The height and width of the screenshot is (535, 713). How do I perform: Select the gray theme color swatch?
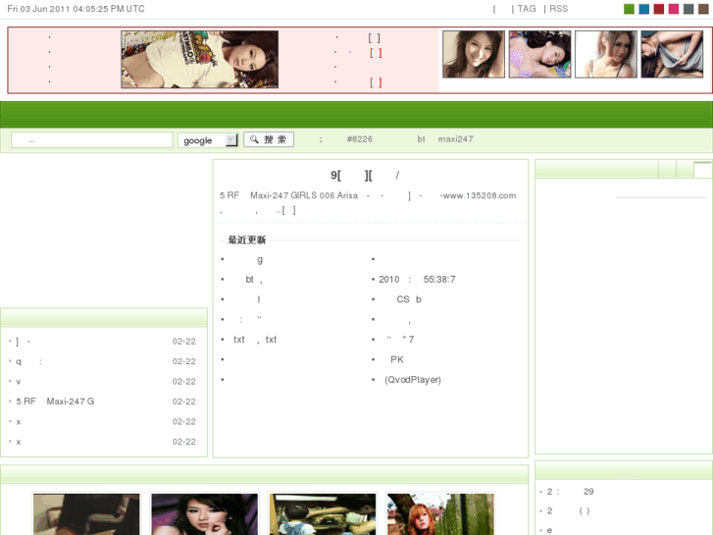coord(688,9)
